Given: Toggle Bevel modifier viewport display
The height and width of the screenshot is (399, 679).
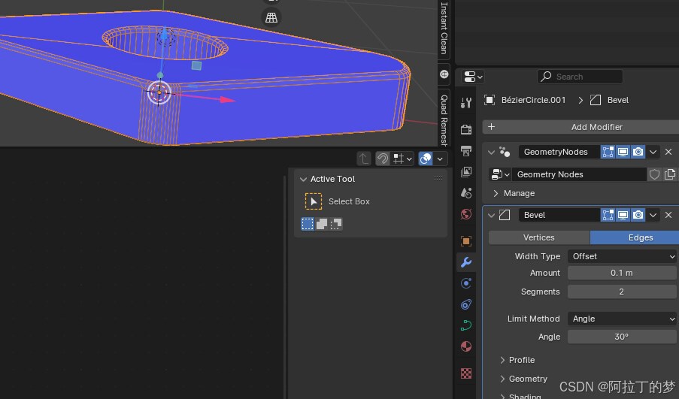Looking at the screenshot, I should coord(623,215).
